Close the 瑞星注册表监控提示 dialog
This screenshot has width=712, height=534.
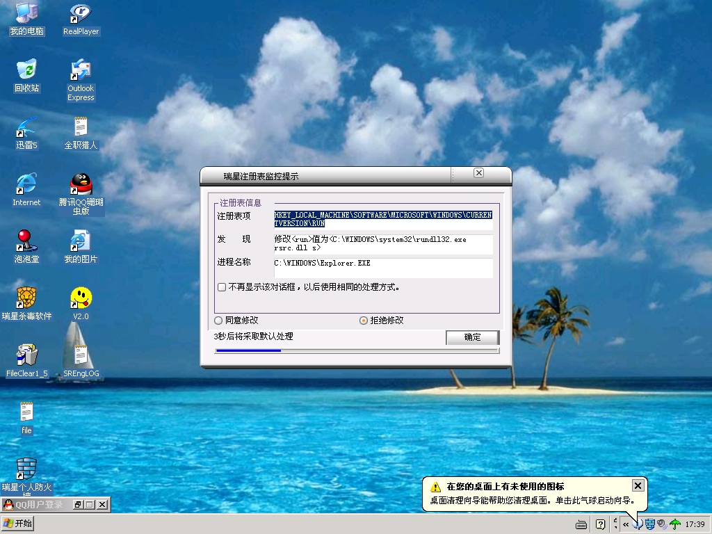coord(478,173)
